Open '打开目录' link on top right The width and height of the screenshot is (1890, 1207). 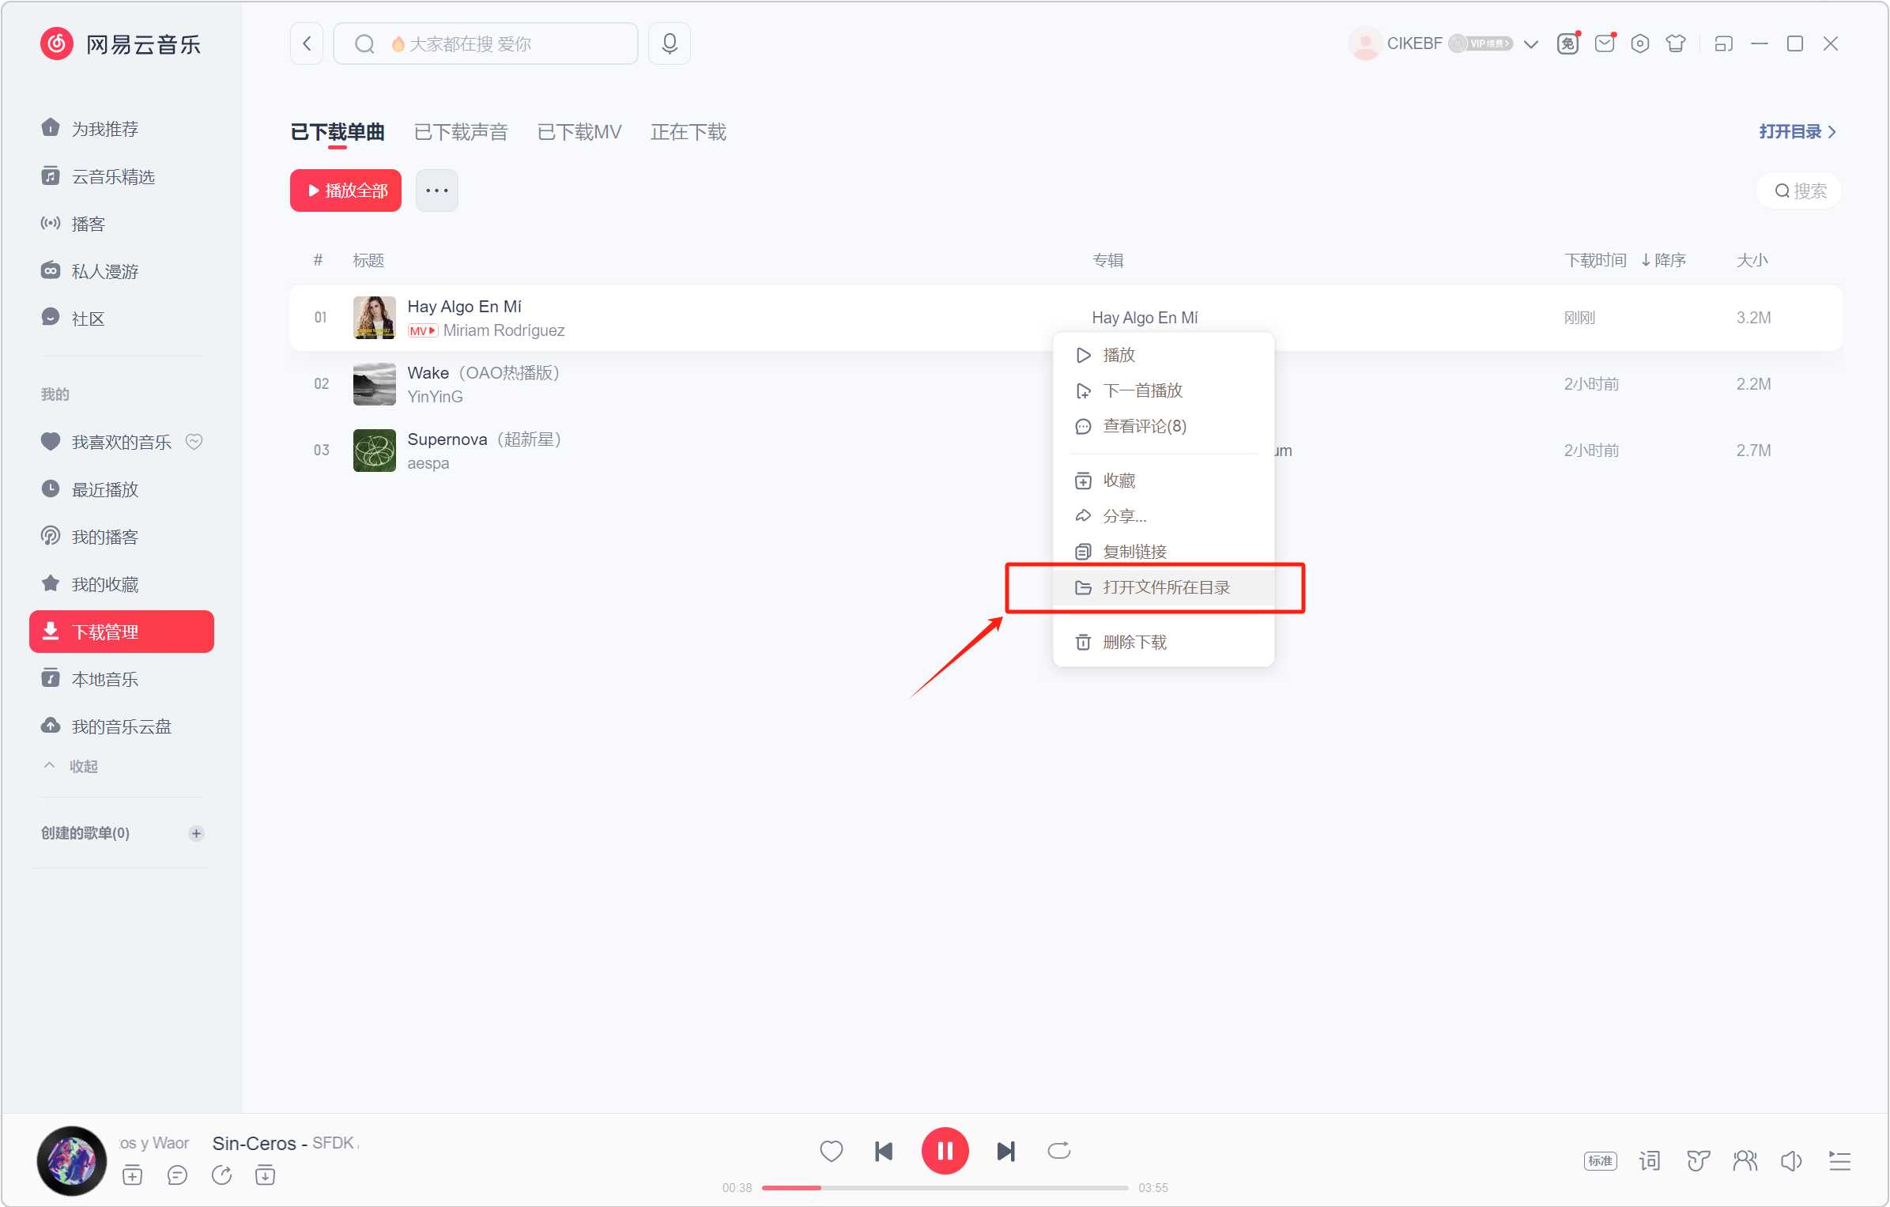click(1791, 131)
